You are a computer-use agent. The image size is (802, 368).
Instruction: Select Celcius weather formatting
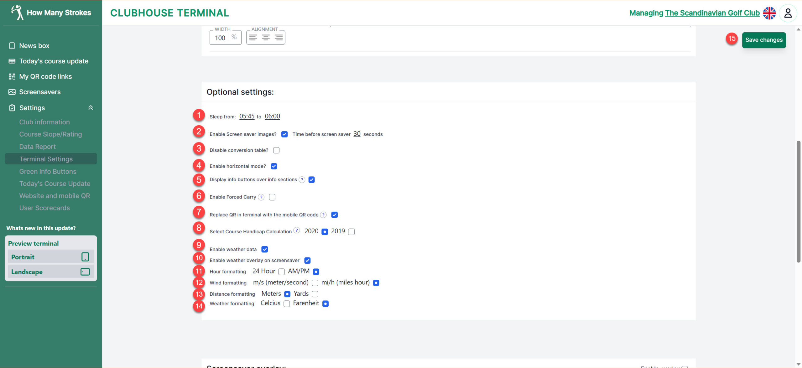click(287, 304)
